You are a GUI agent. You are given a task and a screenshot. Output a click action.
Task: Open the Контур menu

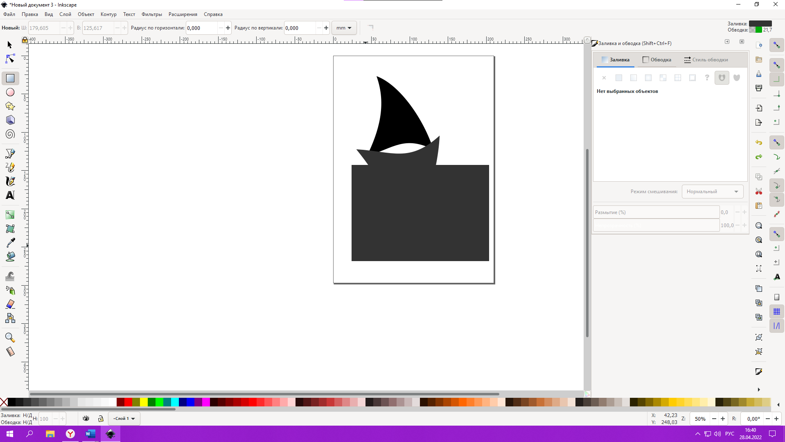(108, 14)
